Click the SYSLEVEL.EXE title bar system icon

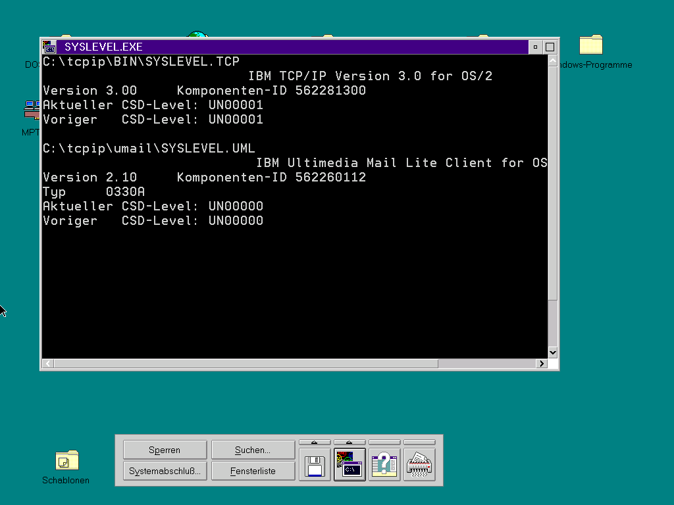click(x=49, y=47)
